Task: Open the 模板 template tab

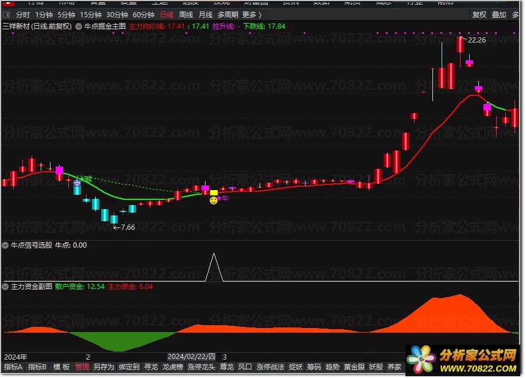Action: (x=61, y=367)
